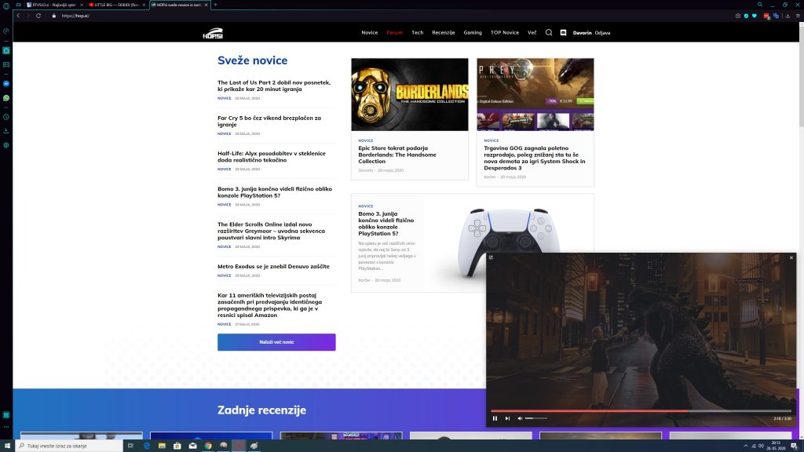Open the ad blocker shield icon

tap(746, 16)
